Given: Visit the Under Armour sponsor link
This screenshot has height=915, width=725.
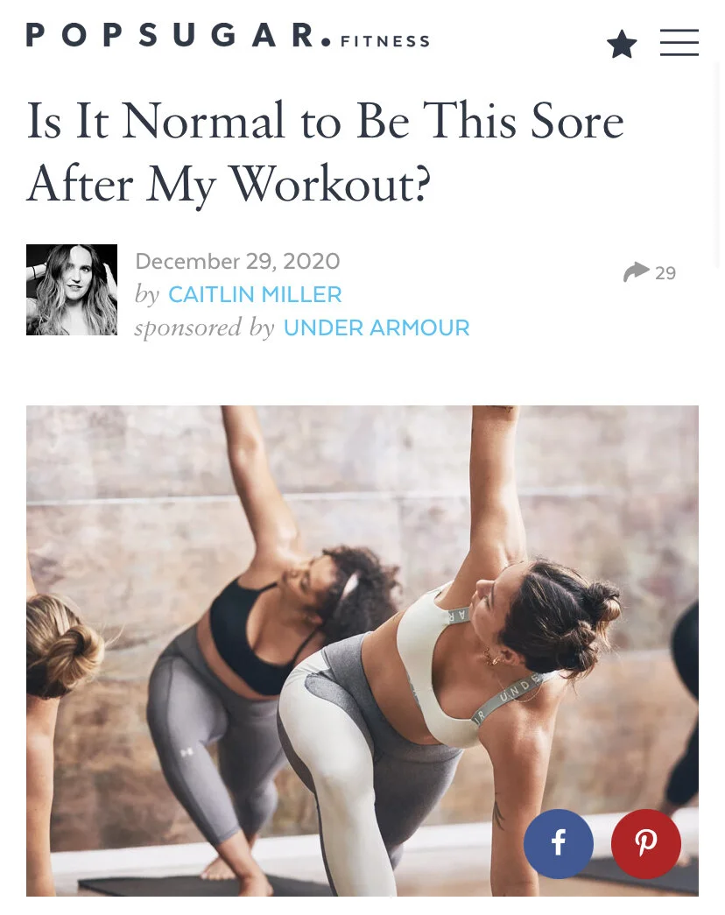Looking at the screenshot, I should (377, 327).
